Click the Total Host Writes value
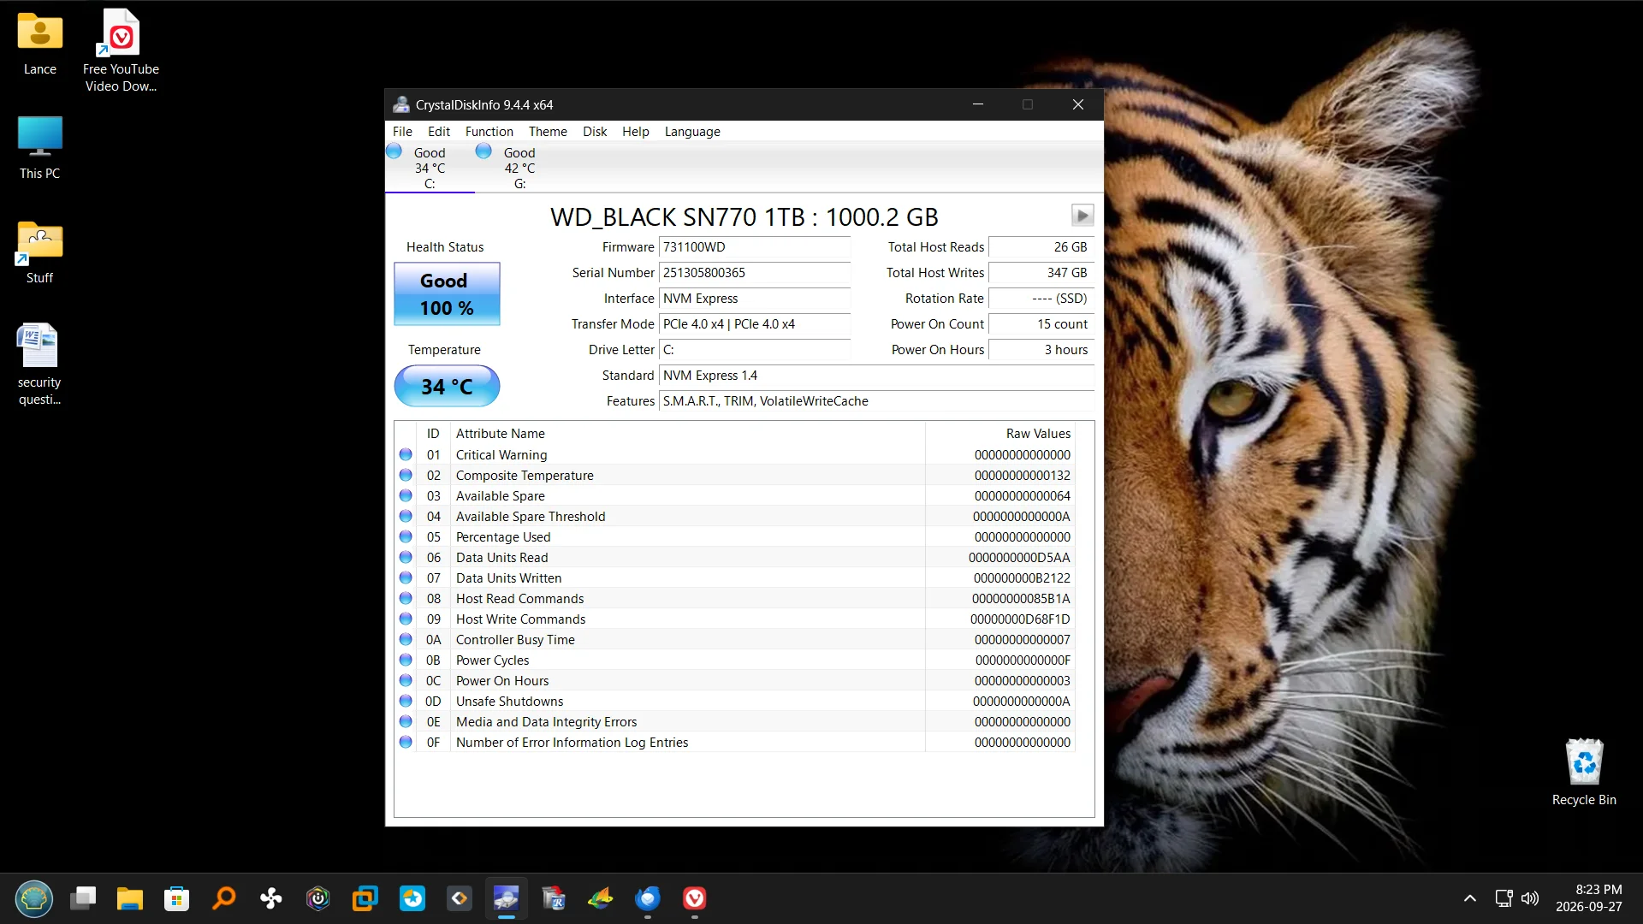The width and height of the screenshot is (1643, 924). click(x=1041, y=273)
